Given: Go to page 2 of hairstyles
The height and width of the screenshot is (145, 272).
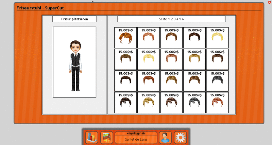Looking at the screenshot, I should click(172, 19).
